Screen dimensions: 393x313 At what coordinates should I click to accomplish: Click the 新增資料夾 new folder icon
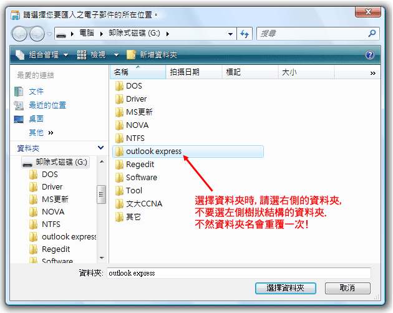(131, 55)
